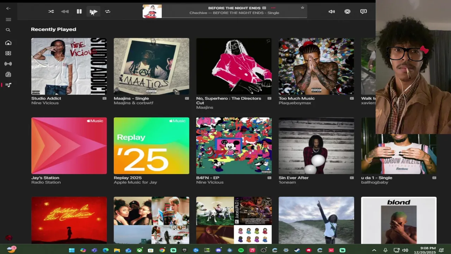The width and height of the screenshot is (451, 254).
Task: Open the Maajins - Single album cover
Action: pyautogui.click(x=152, y=66)
